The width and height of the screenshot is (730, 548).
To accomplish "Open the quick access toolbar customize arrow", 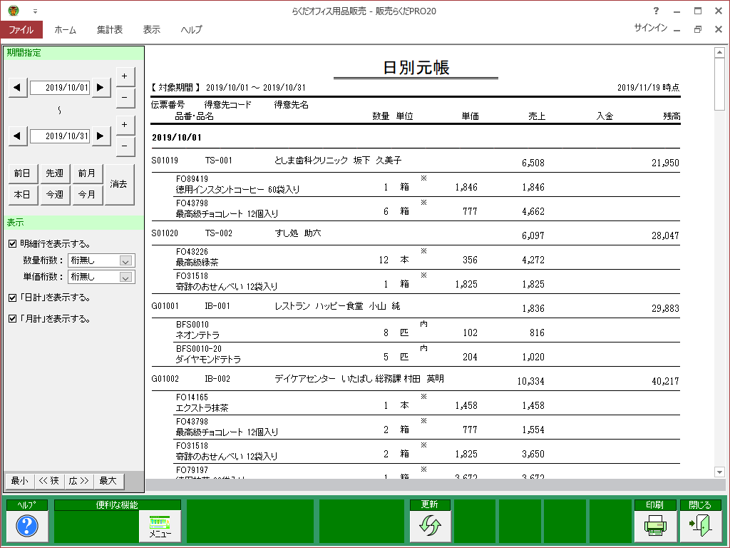I will click(35, 11).
